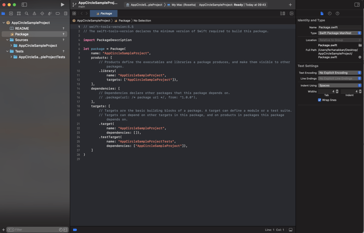Open the Breakpoint navigator

click(58, 13)
